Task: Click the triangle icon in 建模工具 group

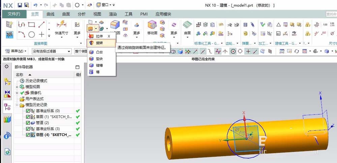Action: pos(278,25)
